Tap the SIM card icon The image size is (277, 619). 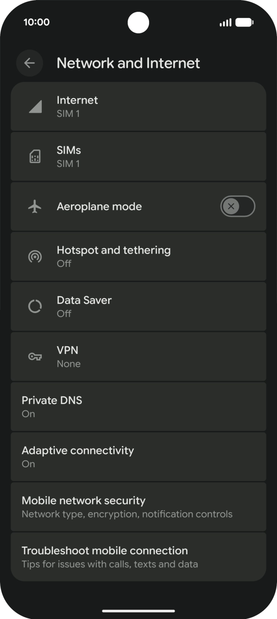(35, 157)
